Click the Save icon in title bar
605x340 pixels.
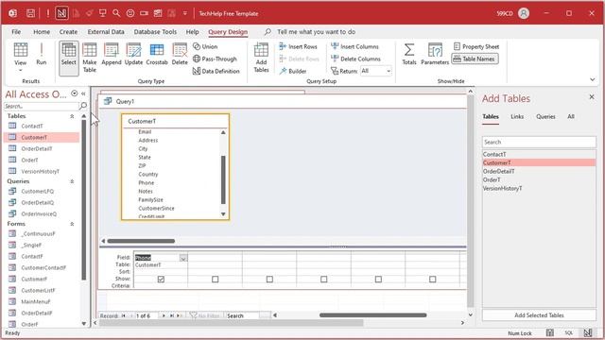click(30, 13)
